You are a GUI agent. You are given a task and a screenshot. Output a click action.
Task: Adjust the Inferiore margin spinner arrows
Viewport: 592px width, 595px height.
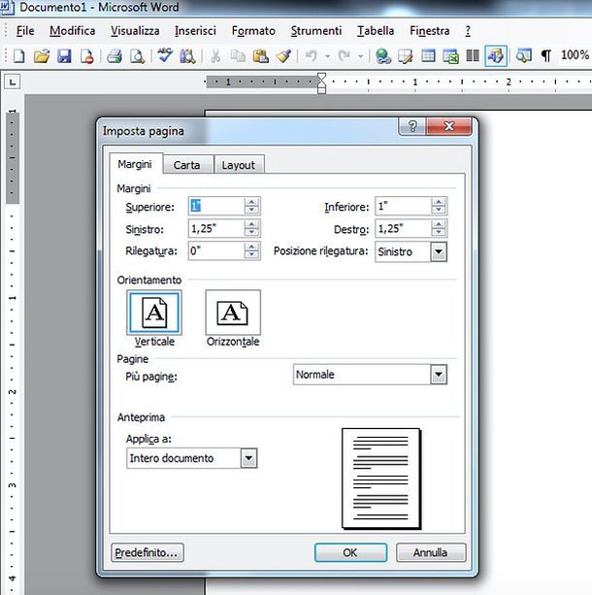(439, 206)
